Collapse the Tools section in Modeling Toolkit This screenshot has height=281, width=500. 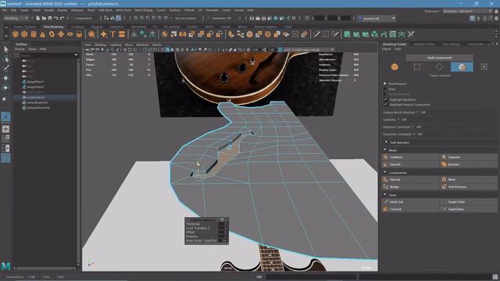coord(385,194)
